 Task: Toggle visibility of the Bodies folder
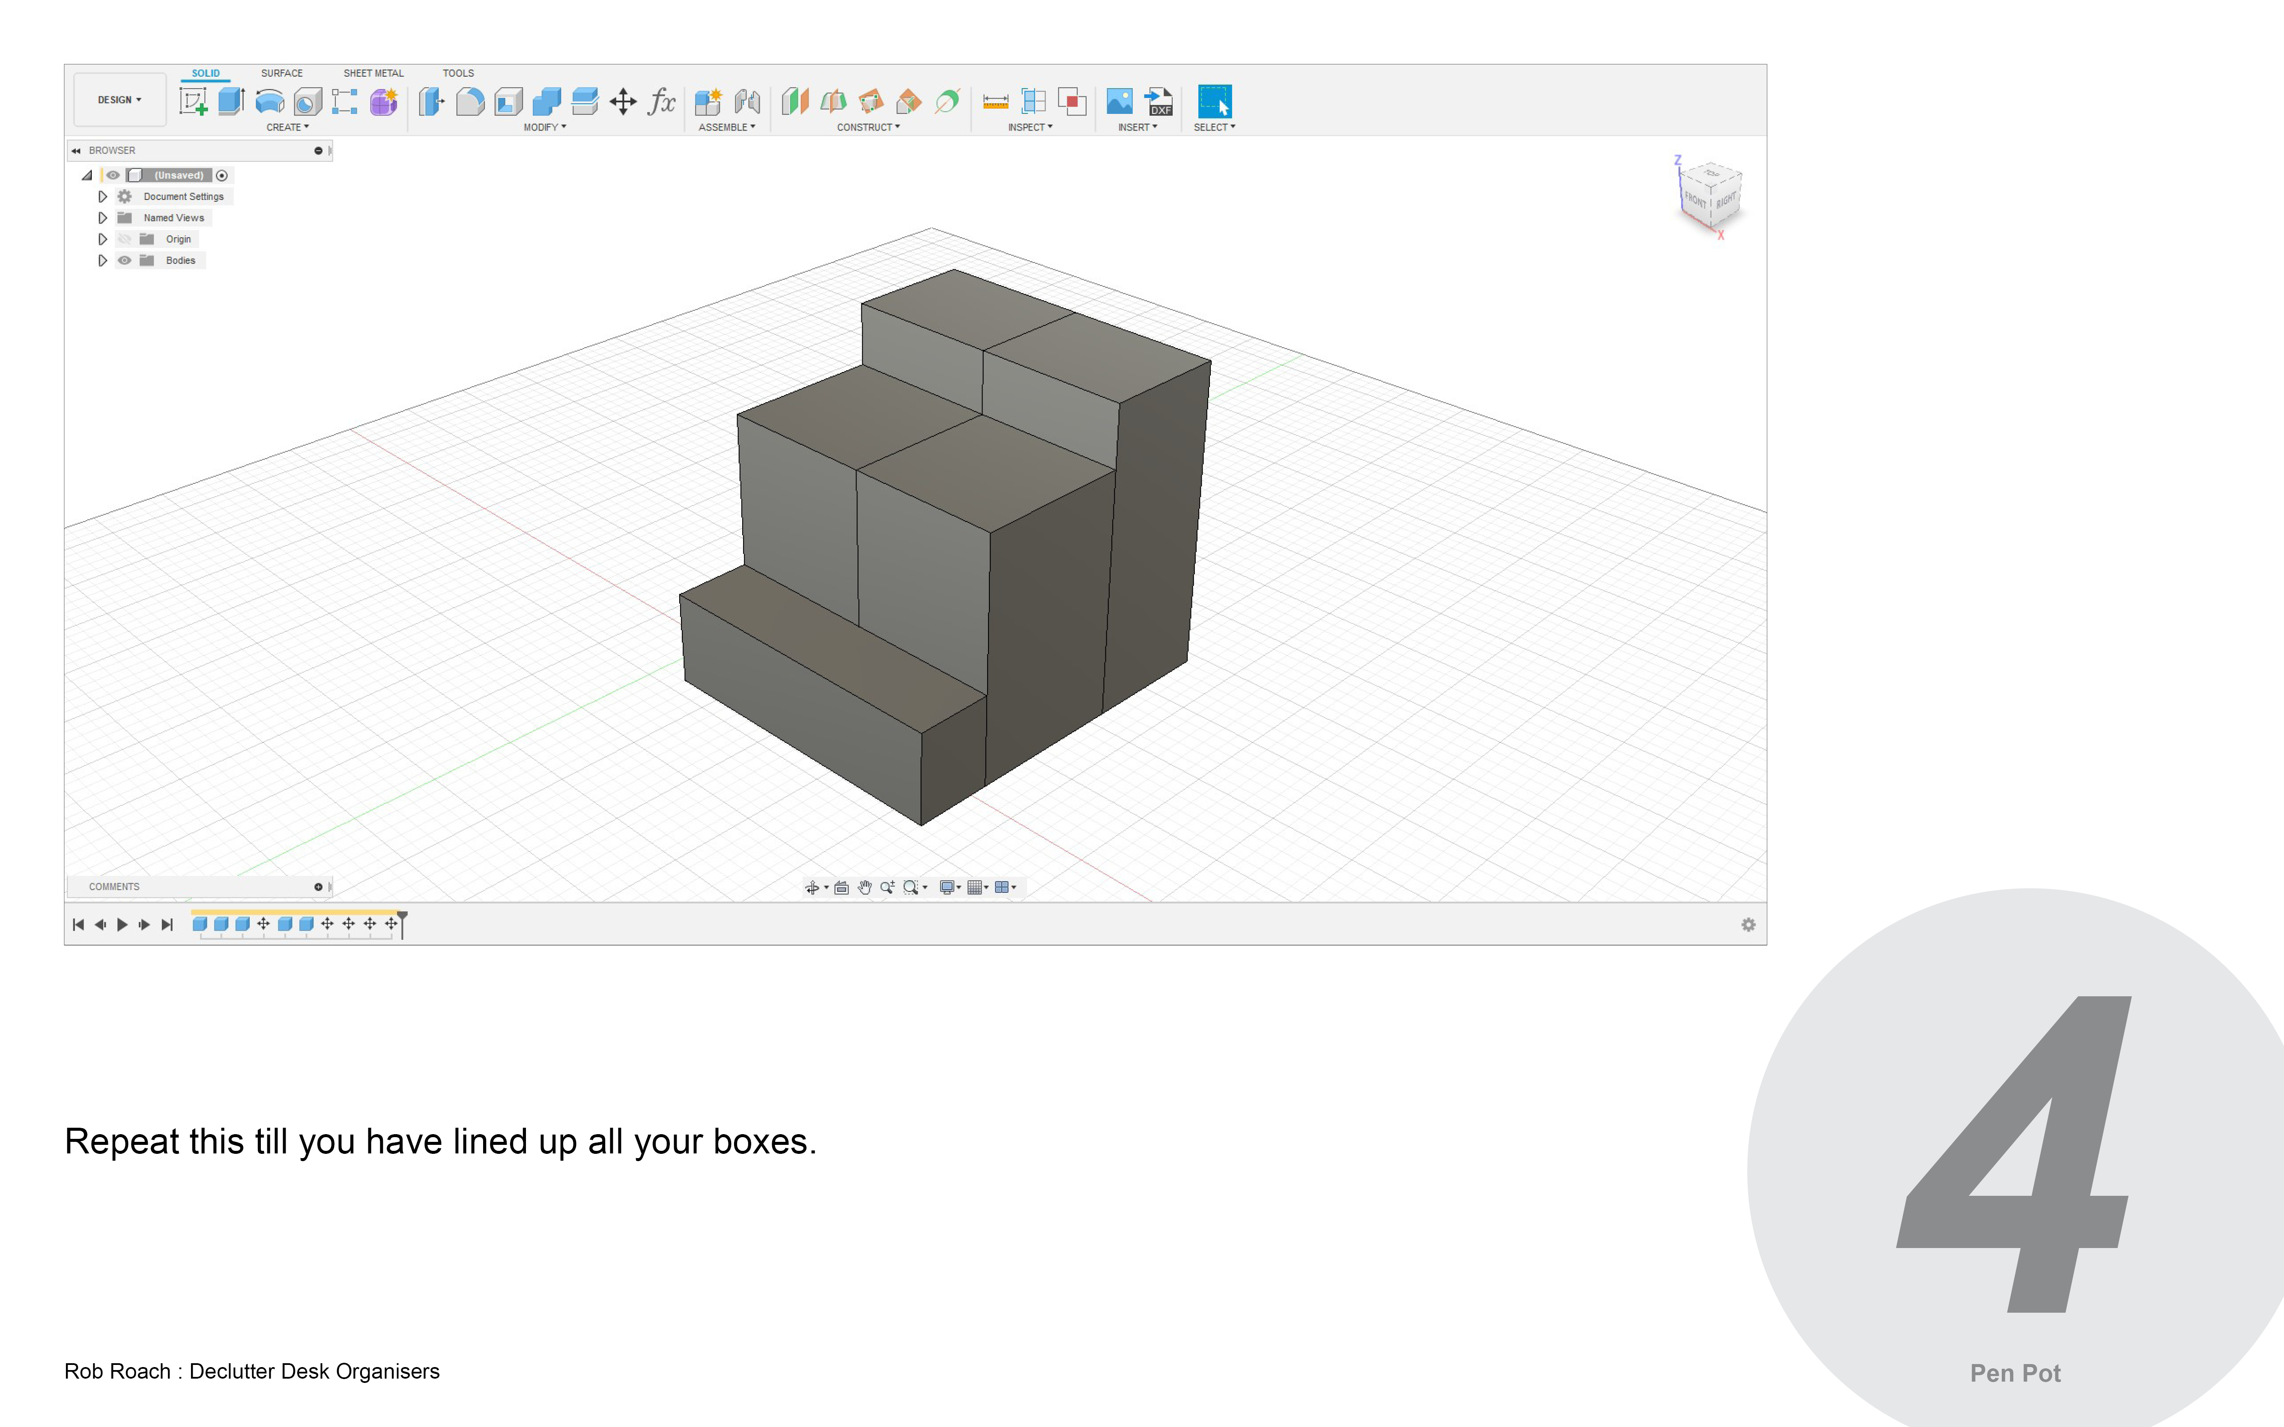point(125,260)
